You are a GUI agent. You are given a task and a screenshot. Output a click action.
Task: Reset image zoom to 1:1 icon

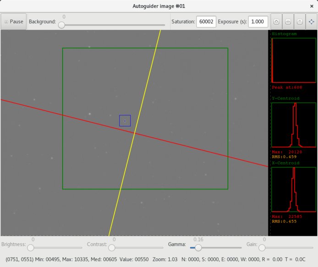coord(300,22)
